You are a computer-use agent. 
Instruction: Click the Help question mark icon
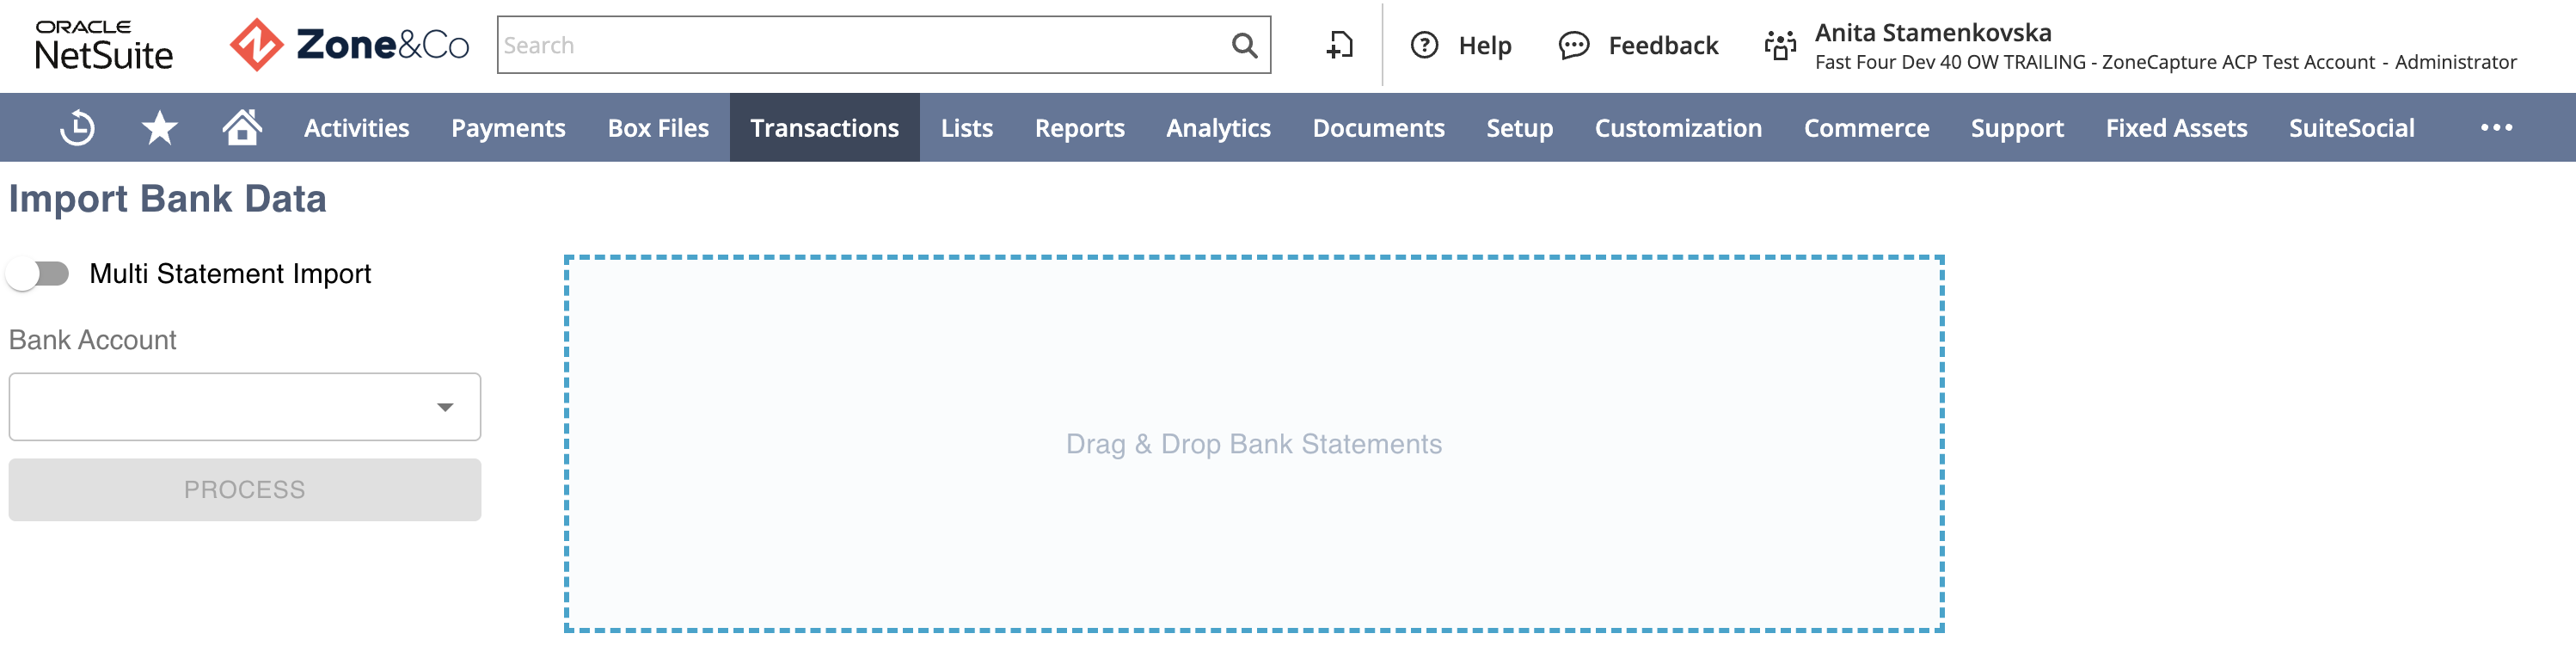[1424, 45]
